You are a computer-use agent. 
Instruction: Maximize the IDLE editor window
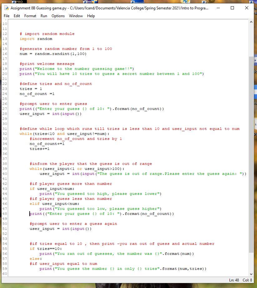pos(232,8)
